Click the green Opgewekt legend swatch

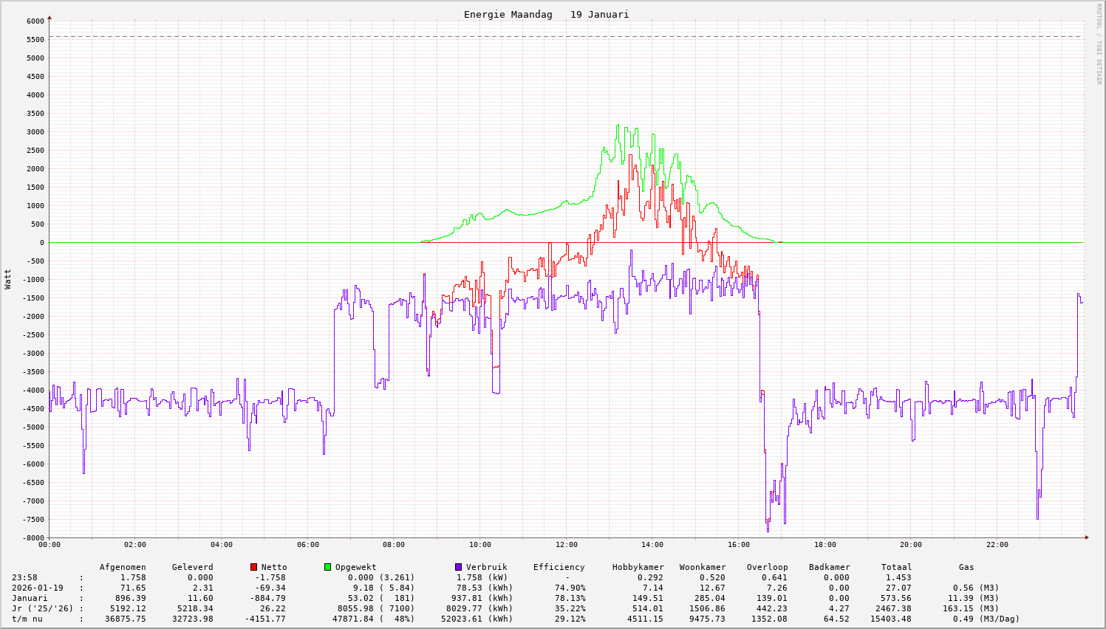[327, 567]
